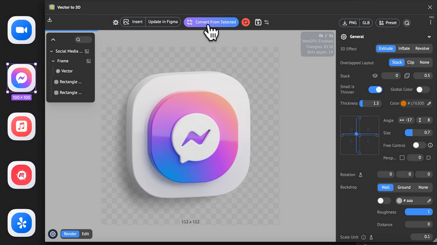Click the save file icon in toolbar
Image resolution: width=437 pixels, height=245 pixels.
click(258, 22)
